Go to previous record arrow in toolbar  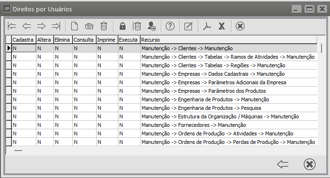click(27, 26)
